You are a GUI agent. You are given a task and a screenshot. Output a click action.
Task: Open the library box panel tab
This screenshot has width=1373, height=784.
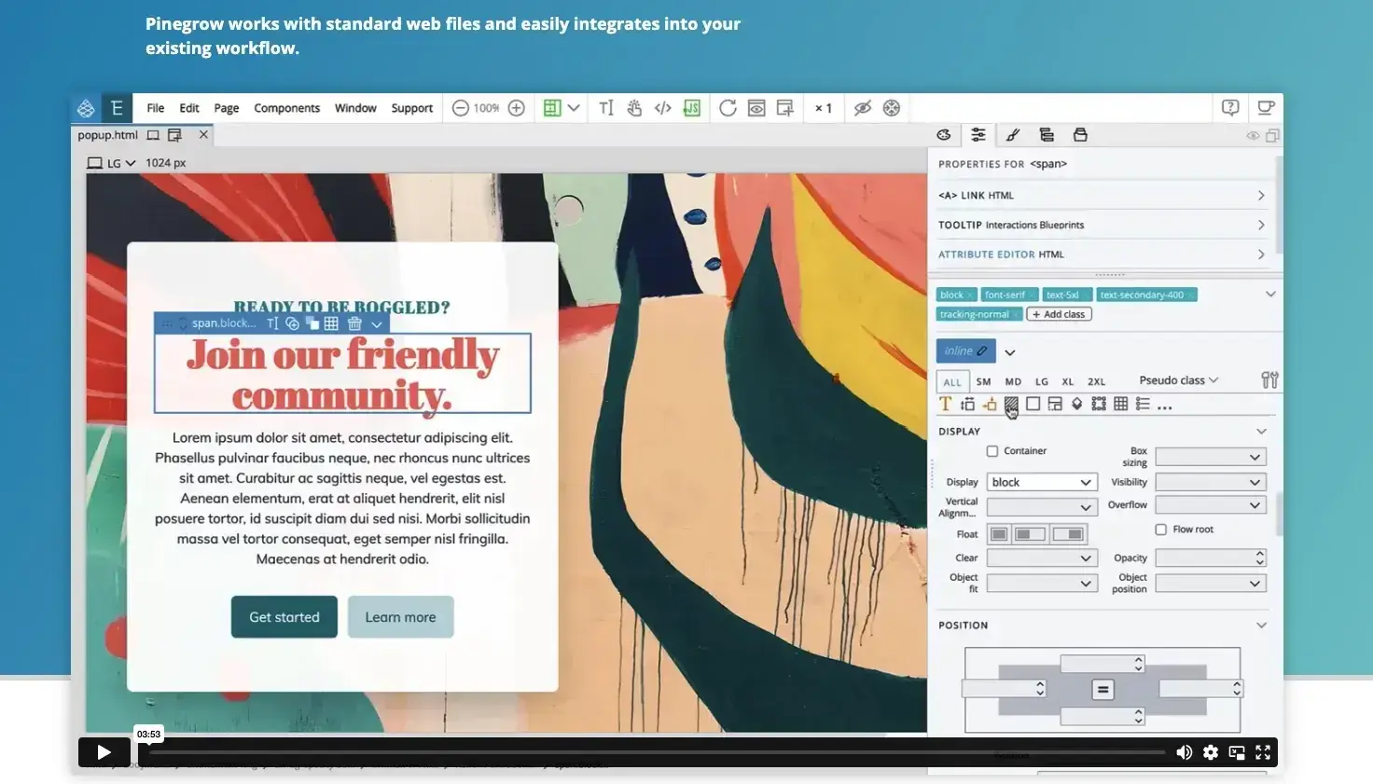pos(1080,135)
